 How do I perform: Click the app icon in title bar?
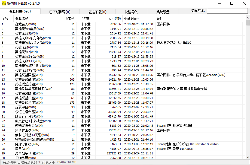(4, 3)
